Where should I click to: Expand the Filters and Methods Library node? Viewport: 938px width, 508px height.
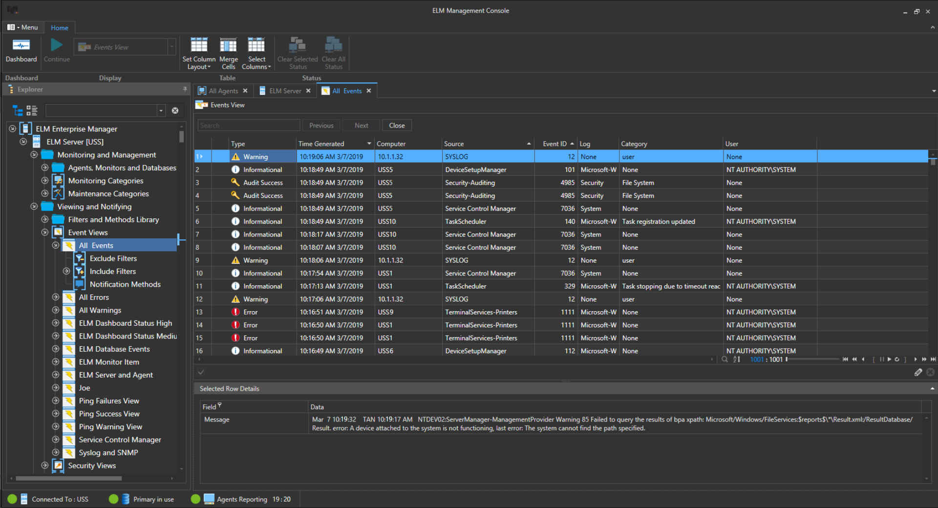click(44, 219)
